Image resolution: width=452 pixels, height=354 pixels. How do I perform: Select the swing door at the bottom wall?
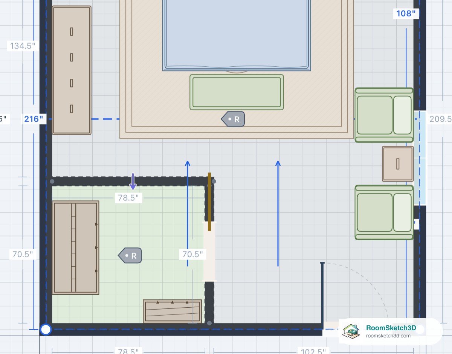[x=322, y=293]
